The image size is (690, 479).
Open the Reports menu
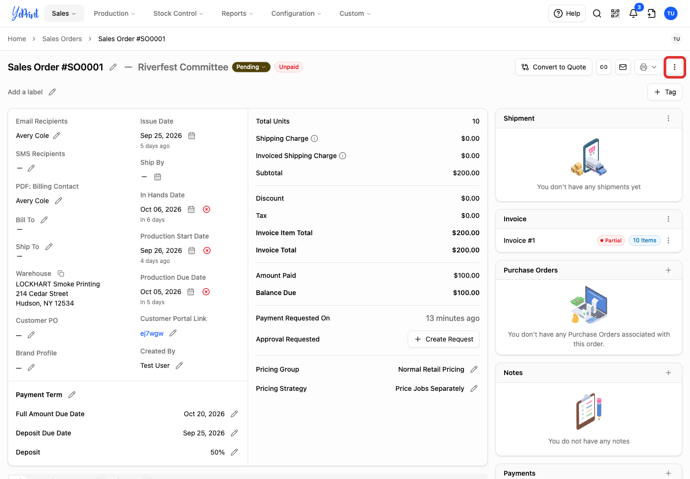pos(237,13)
